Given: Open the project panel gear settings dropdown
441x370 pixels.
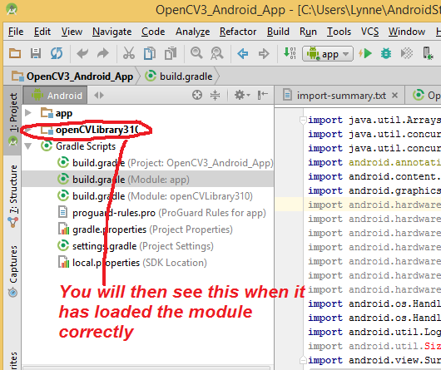Looking at the screenshot, I should pos(242,95).
